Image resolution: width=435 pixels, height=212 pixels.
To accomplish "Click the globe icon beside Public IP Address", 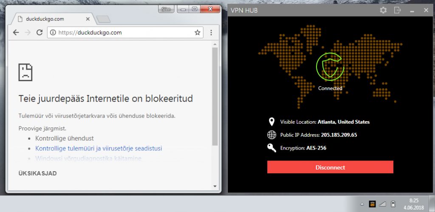I will (x=271, y=135).
